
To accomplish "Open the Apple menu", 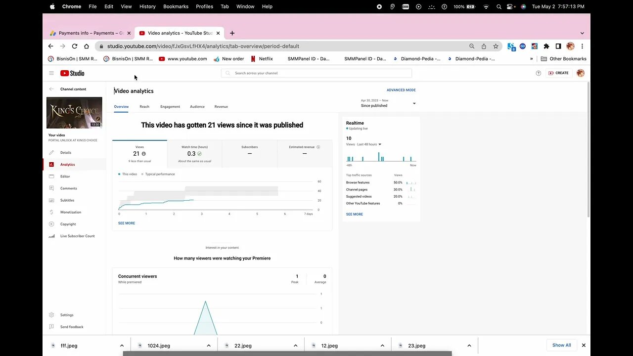I will [x=52, y=6].
